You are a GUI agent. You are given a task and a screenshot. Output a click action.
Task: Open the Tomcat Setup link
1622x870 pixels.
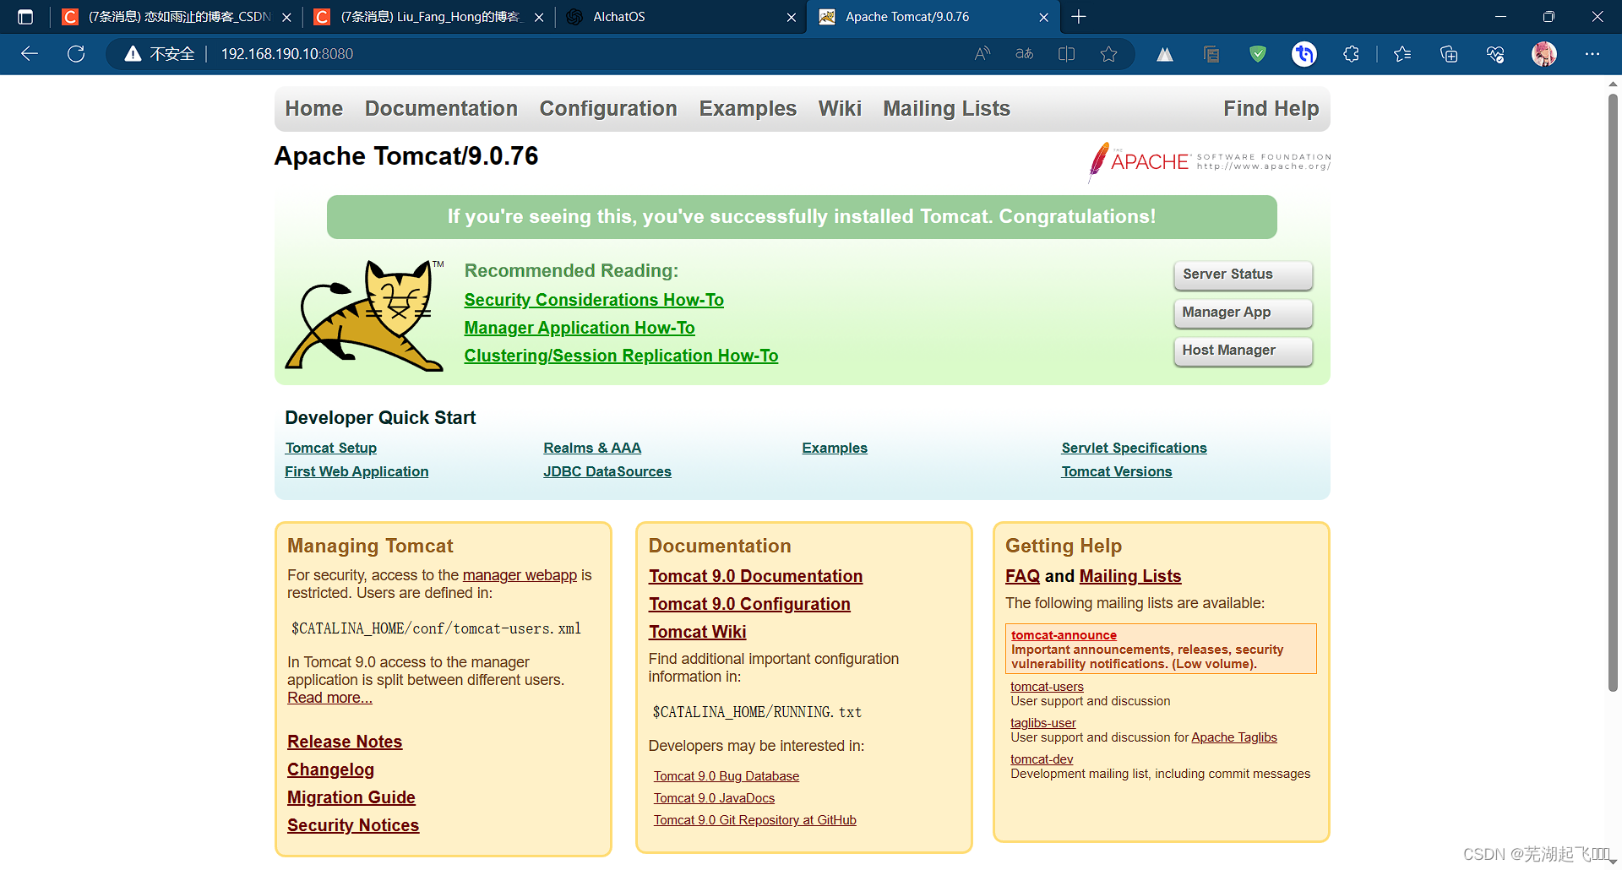tap(330, 448)
